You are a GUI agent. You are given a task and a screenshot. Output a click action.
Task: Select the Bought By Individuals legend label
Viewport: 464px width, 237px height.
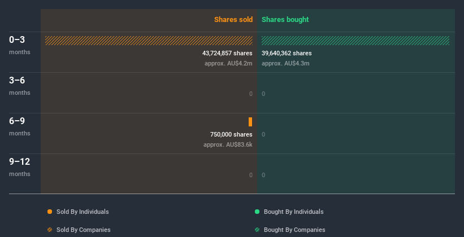(293, 212)
